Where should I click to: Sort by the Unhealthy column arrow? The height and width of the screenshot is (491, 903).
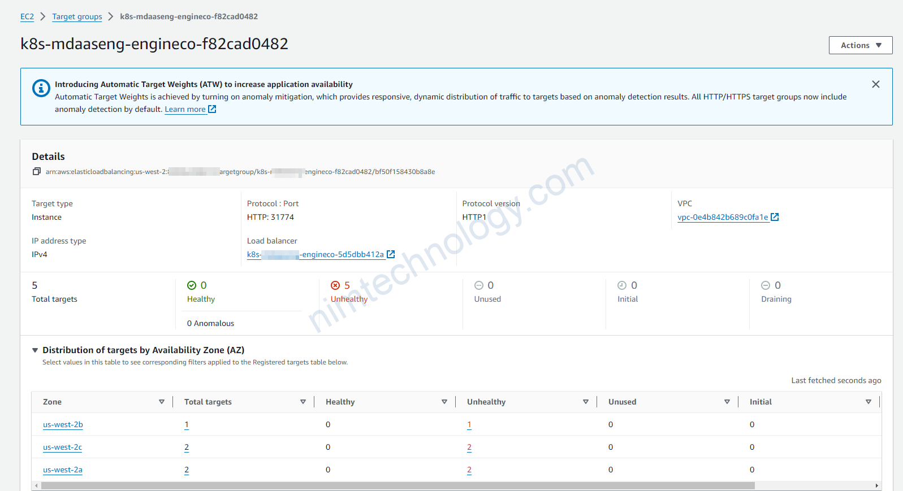[x=586, y=402]
